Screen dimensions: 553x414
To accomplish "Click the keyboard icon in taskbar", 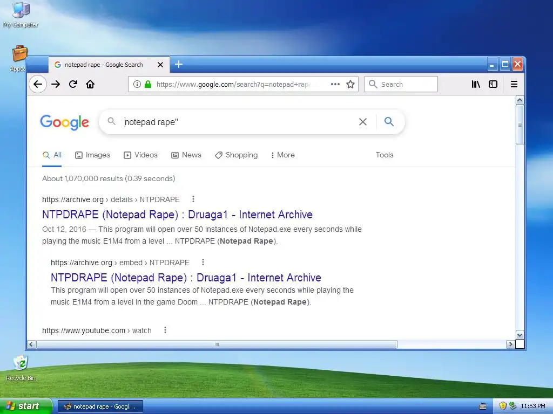I will (483, 406).
